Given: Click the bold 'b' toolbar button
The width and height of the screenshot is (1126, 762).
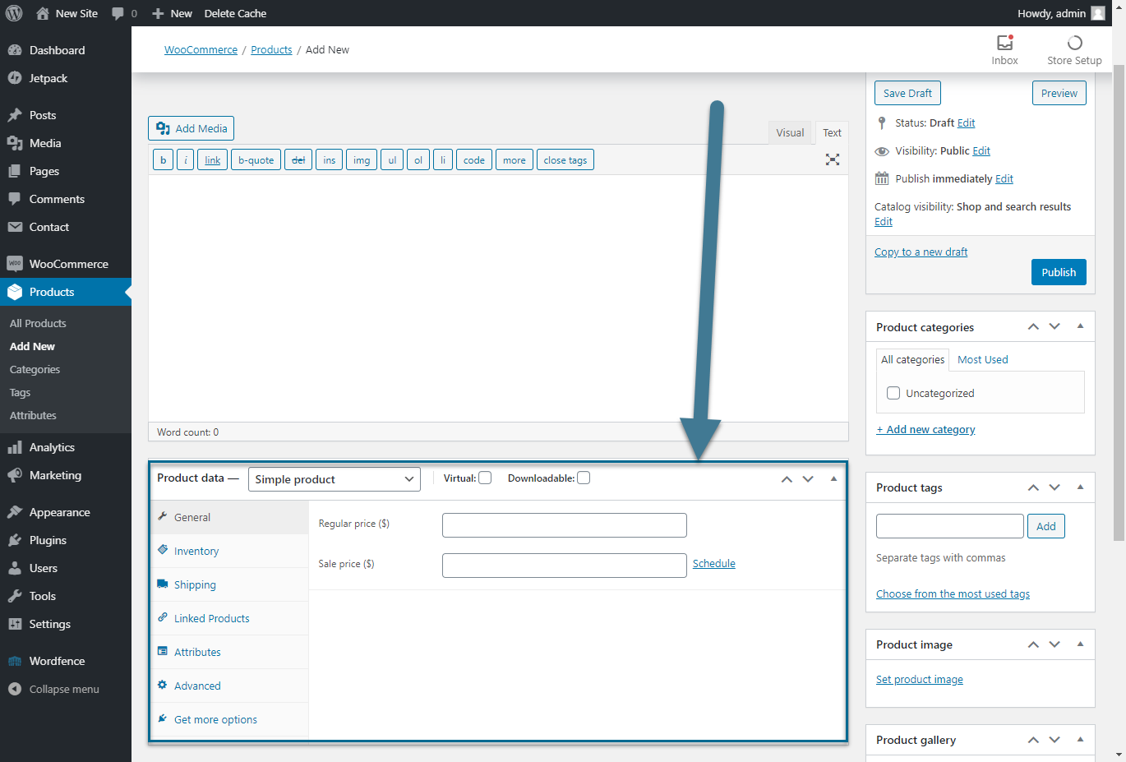Looking at the screenshot, I should pyautogui.click(x=163, y=159).
